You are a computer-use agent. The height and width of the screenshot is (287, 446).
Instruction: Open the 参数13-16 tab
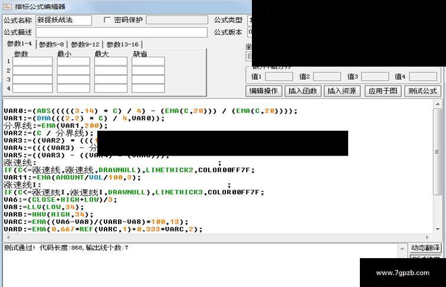(x=123, y=44)
